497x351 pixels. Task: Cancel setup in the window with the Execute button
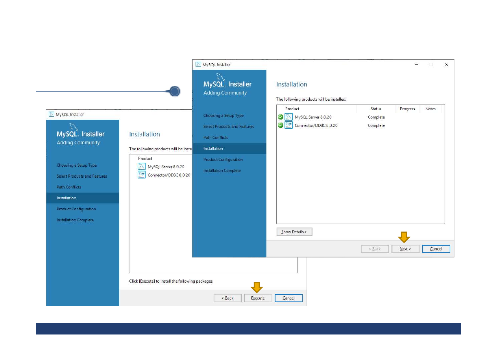(288, 298)
